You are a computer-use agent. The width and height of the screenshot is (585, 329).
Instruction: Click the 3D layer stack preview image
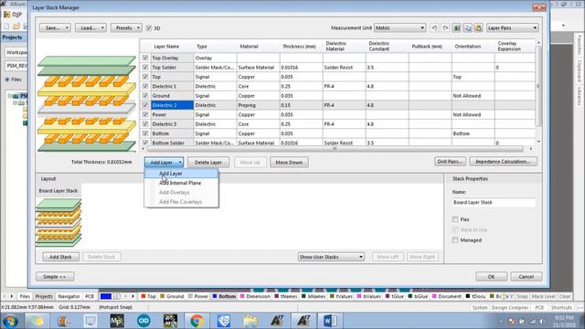click(87, 103)
